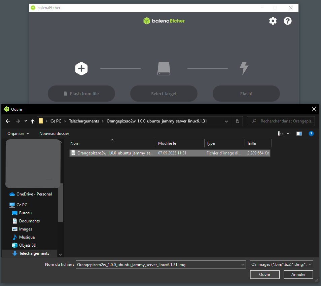This screenshot has width=321, height=286.
Task: Sort by Nom column
Action: pyautogui.click(x=113, y=143)
